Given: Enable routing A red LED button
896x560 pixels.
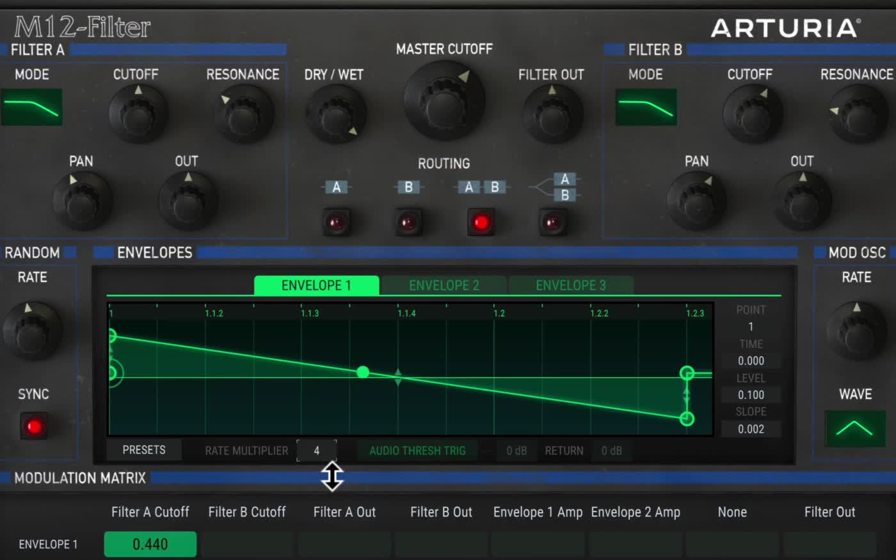Looking at the screenshot, I should pos(337,222).
